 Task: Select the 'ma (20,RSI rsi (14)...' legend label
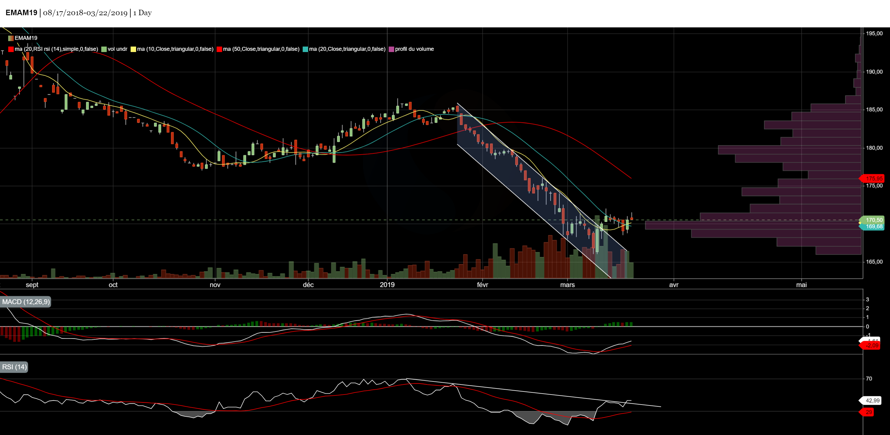(x=56, y=49)
